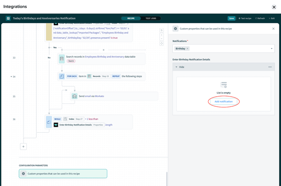Click the gear icon in properties panel header
Viewport: 281px width, 186px height.
[x=175, y=29]
